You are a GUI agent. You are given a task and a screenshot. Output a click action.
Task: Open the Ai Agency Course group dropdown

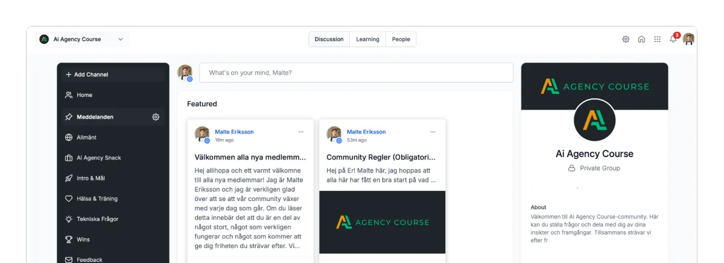[x=82, y=39]
